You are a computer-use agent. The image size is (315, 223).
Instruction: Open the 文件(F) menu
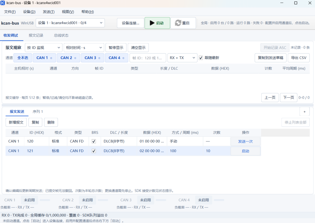pos(10,12)
